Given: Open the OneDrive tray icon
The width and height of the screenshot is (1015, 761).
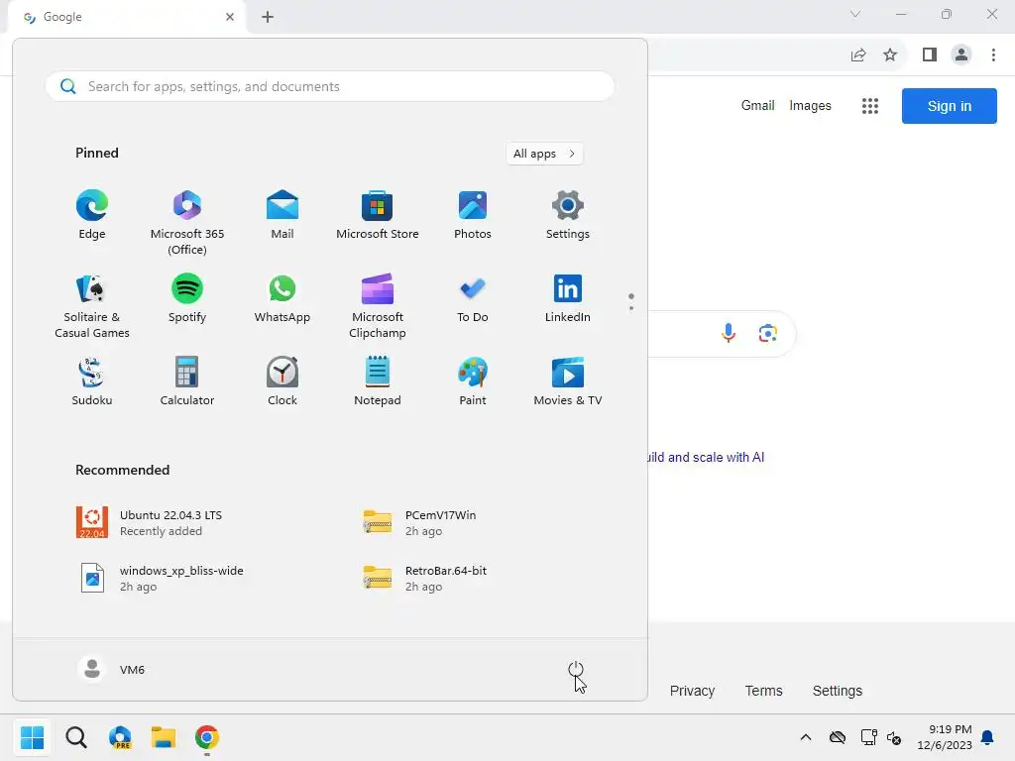Looking at the screenshot, I should pyautogui.click(x=838, y=737).
